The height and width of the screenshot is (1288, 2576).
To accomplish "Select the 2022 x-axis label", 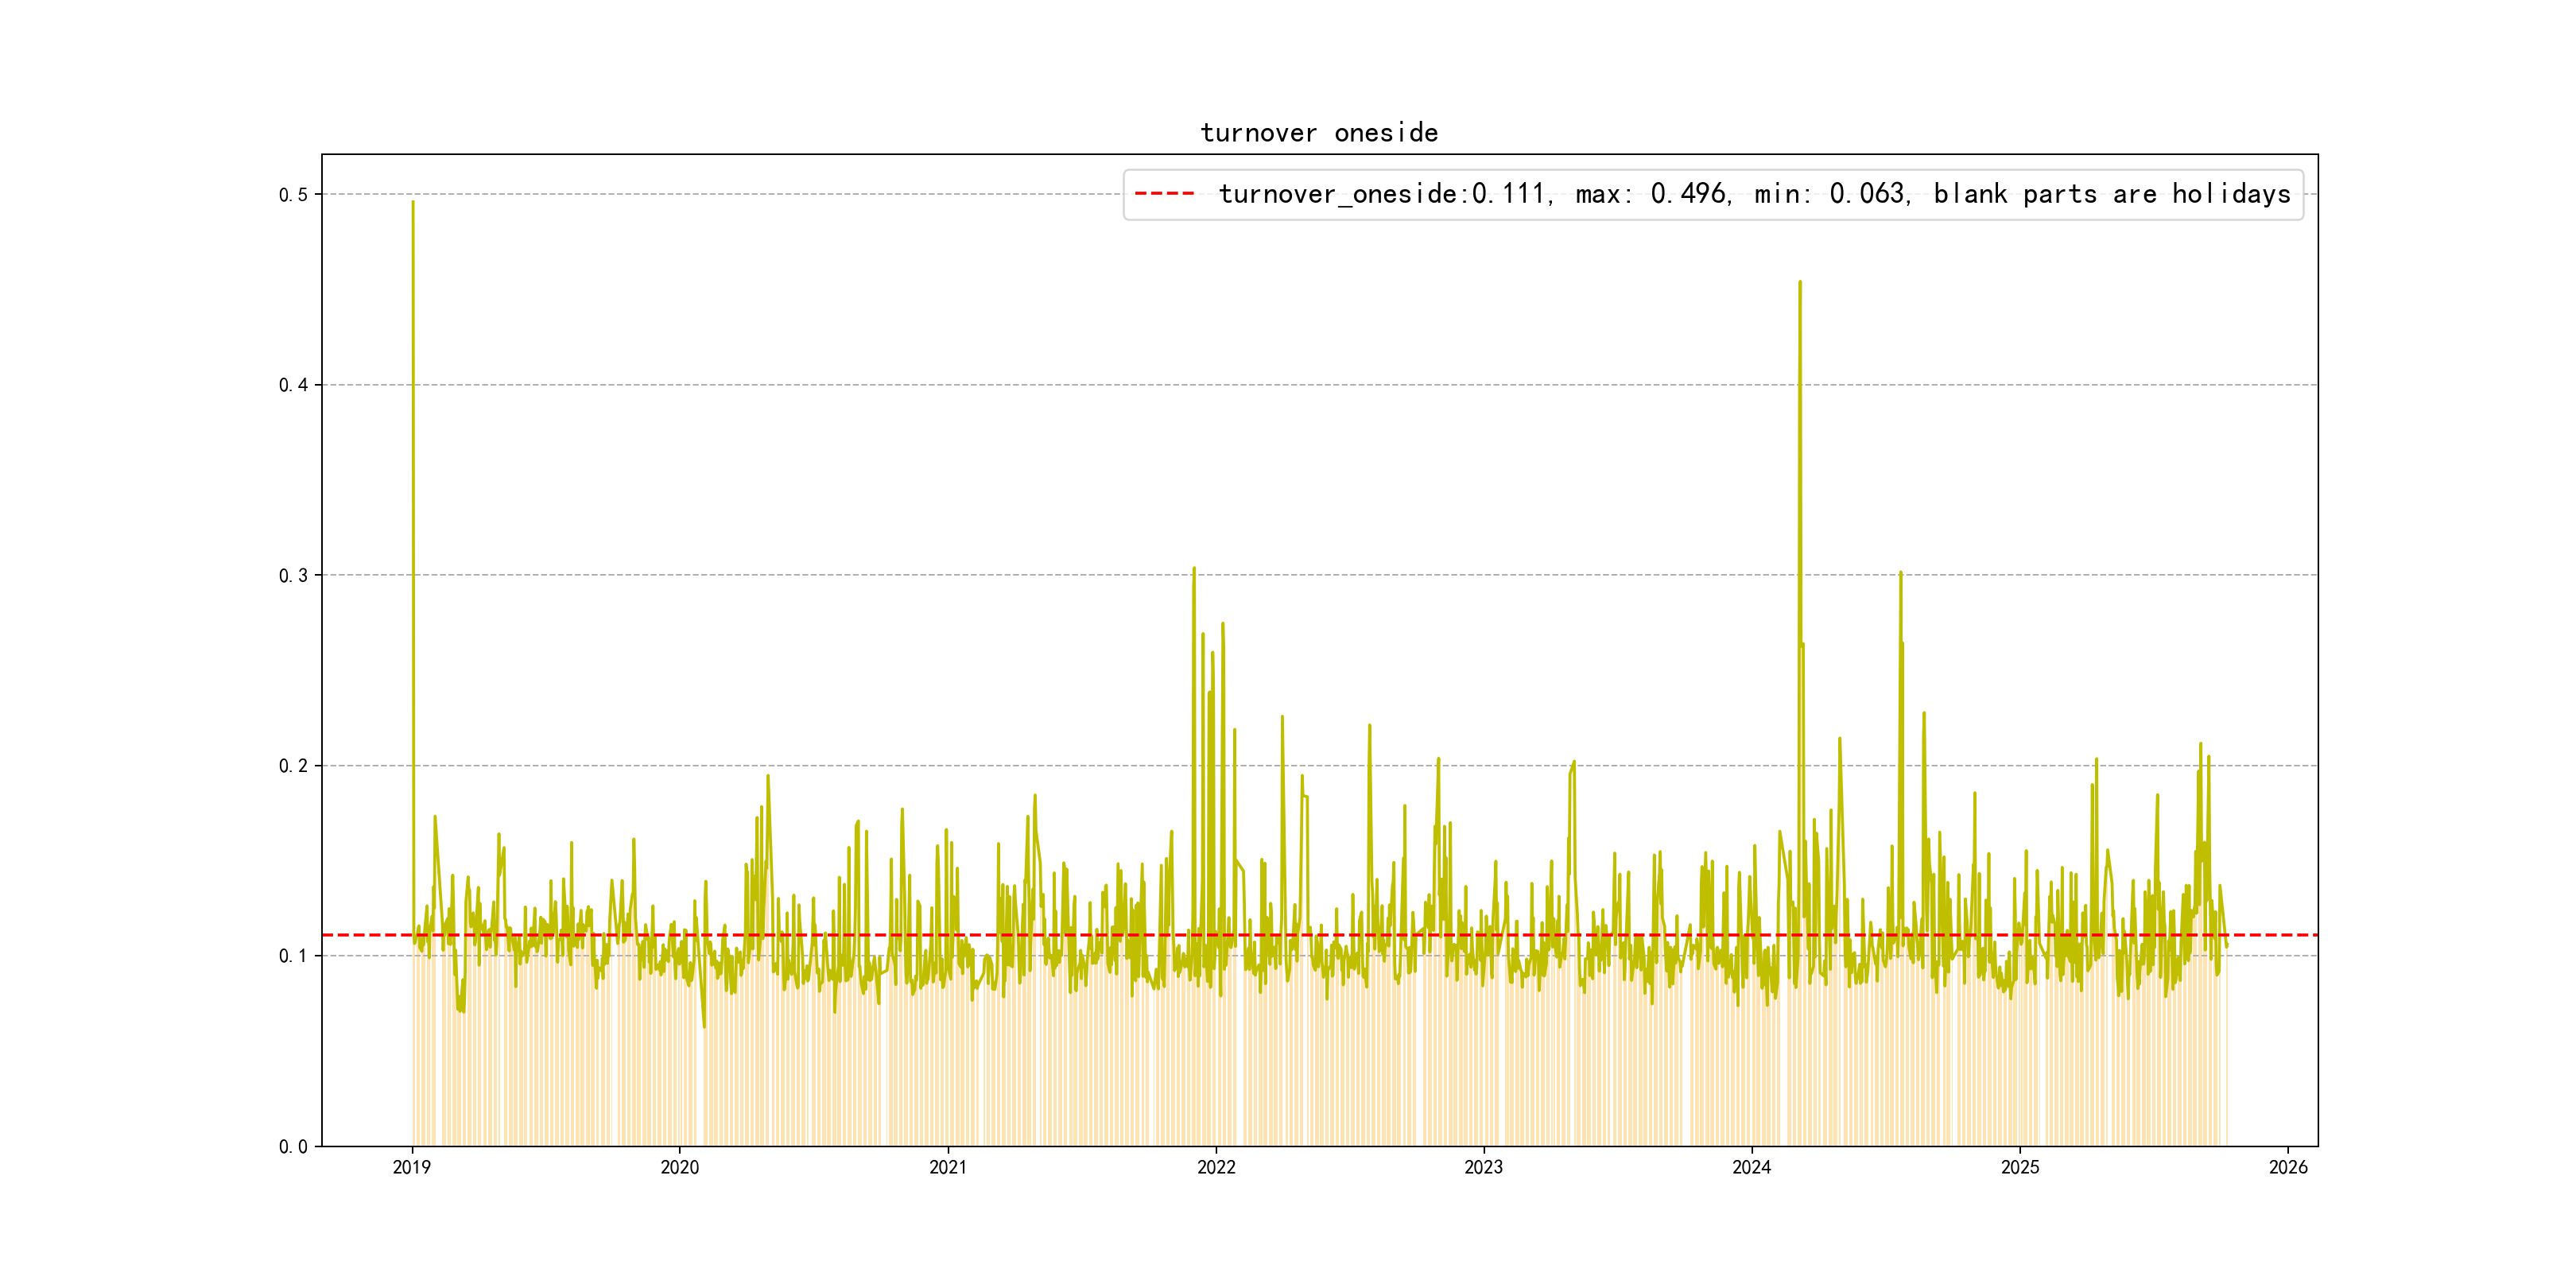I will [1216, 1167].
